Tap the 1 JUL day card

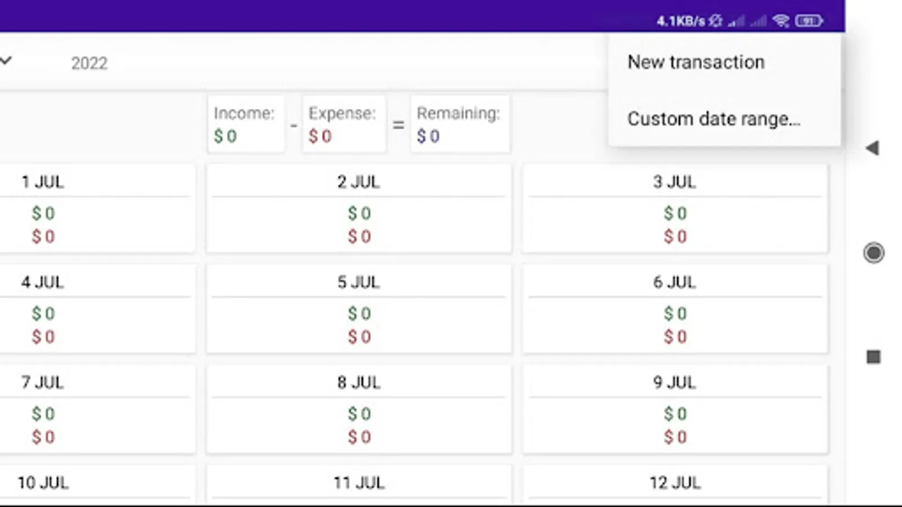point(96,208)
